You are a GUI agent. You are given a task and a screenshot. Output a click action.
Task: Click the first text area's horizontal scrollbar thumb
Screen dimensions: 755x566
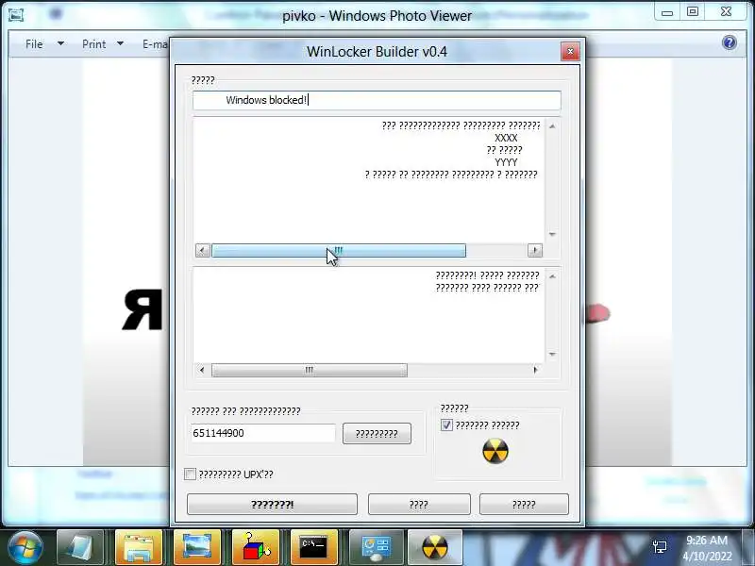click(339, 250)
